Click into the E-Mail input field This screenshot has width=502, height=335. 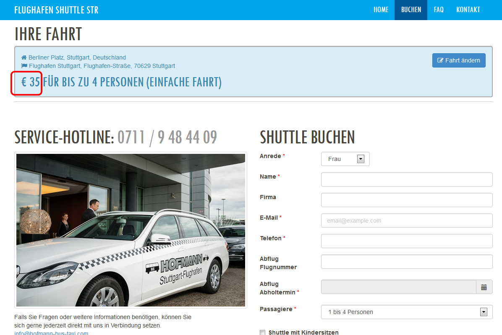pyautogui.click(x=407, y=221)
